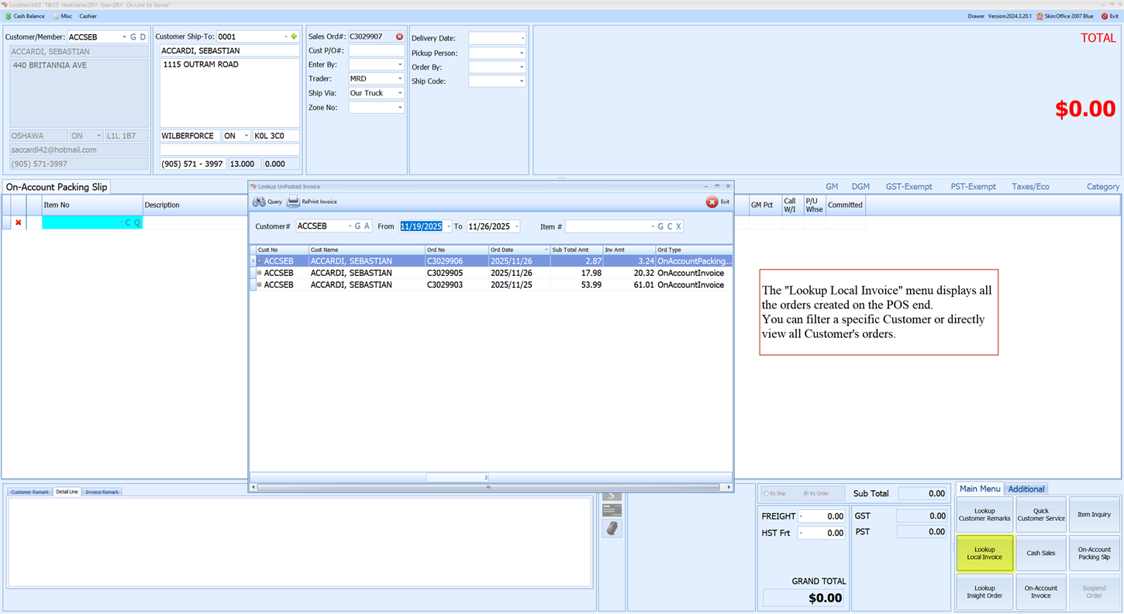Click the green plus beside Customer Ship-To
The image size is (1124, 614).
click(x=294, y=36)
